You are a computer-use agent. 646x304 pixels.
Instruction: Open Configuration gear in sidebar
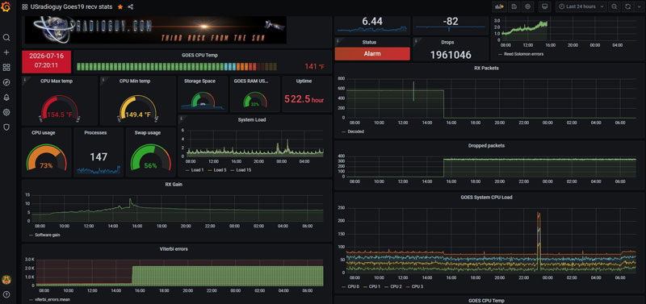pyautogui.click(x=6, y=112)
